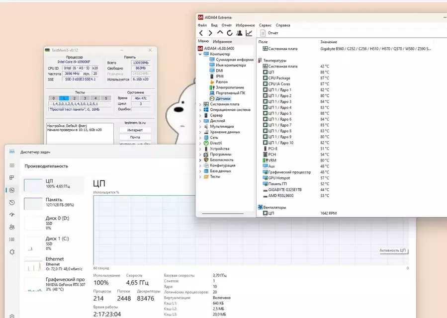Select Конфигурация in the AIDA64 tree
Viewport: 447px width, 318px height.
click(219, 165)
